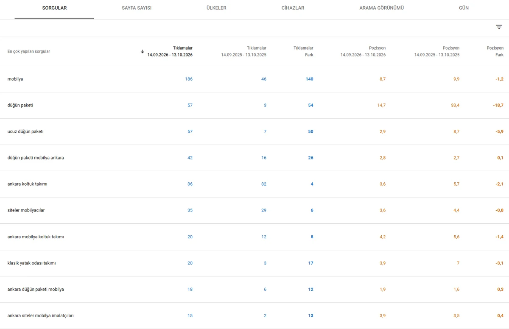Screen dimensions: 509x329
Task: Click the -1,4 position difference value
Action: click(x=500, y=237)
